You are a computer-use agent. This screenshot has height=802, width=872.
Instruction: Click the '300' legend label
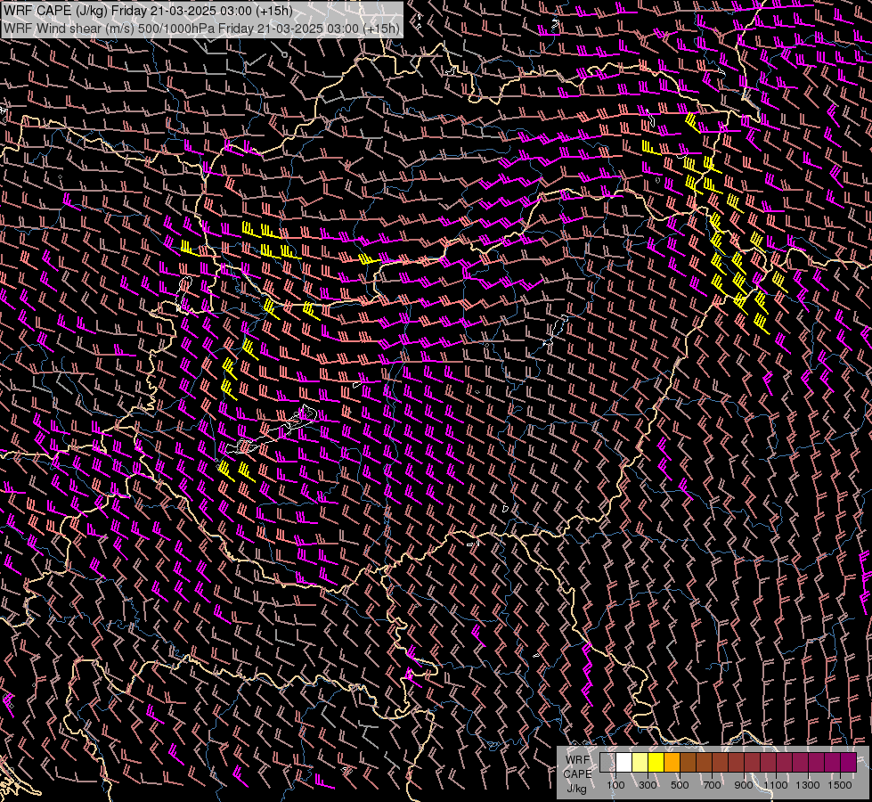click(648, 785)
